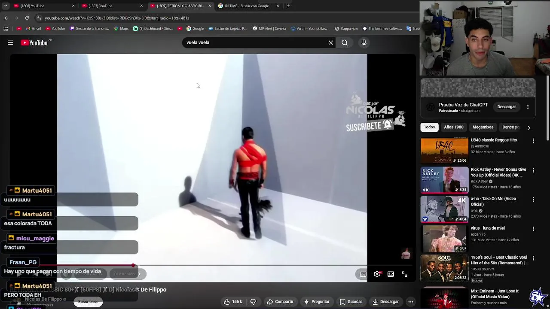Screen dimensions: 550x309
Task: Download the video via Descargar below the player
Action: (385, 302)
